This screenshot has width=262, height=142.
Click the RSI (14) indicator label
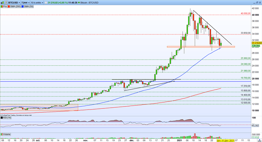tap(7, 118)
